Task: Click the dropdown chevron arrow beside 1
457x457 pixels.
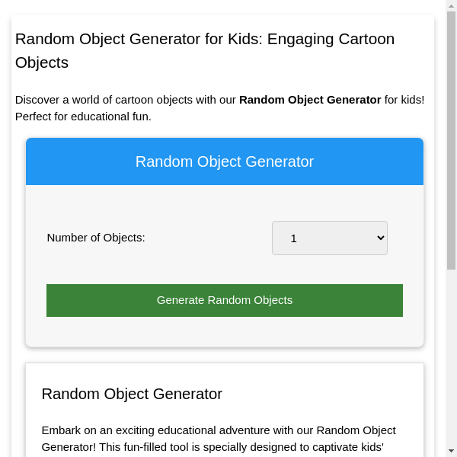Action: pos(382,238)
